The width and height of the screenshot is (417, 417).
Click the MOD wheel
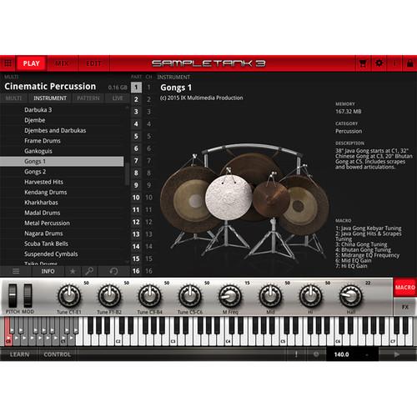coord(28,295)
